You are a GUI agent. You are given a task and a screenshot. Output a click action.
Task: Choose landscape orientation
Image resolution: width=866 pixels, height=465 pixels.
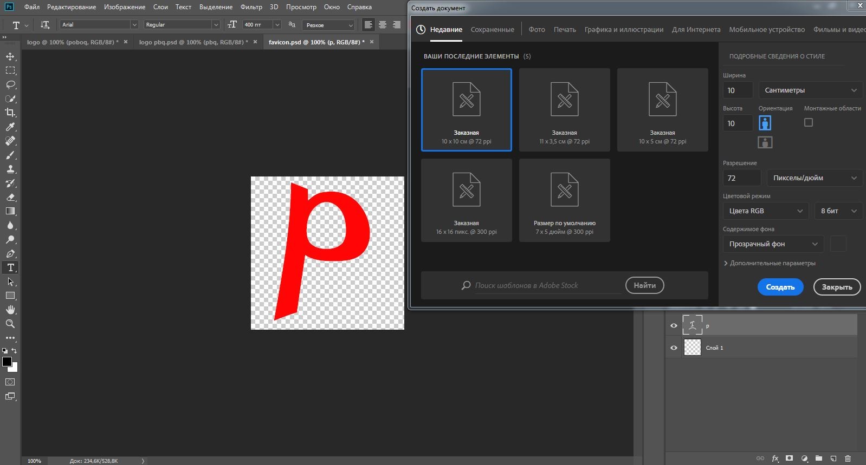click(x=765, y=142)
